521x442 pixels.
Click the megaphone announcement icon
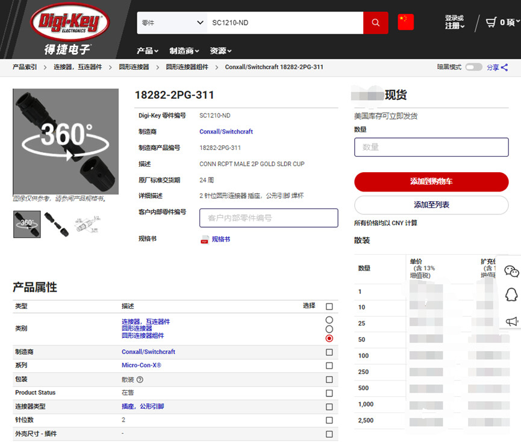pyautogui.click(x=512, y=321)
